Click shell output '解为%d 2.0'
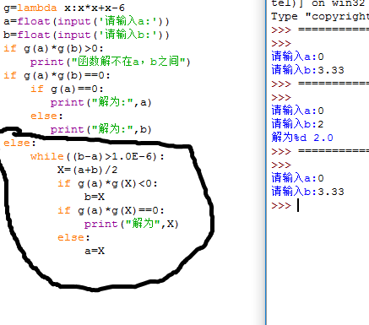Image resolution: width=369 pixels, height=325 pixels. tap(302, 138)
